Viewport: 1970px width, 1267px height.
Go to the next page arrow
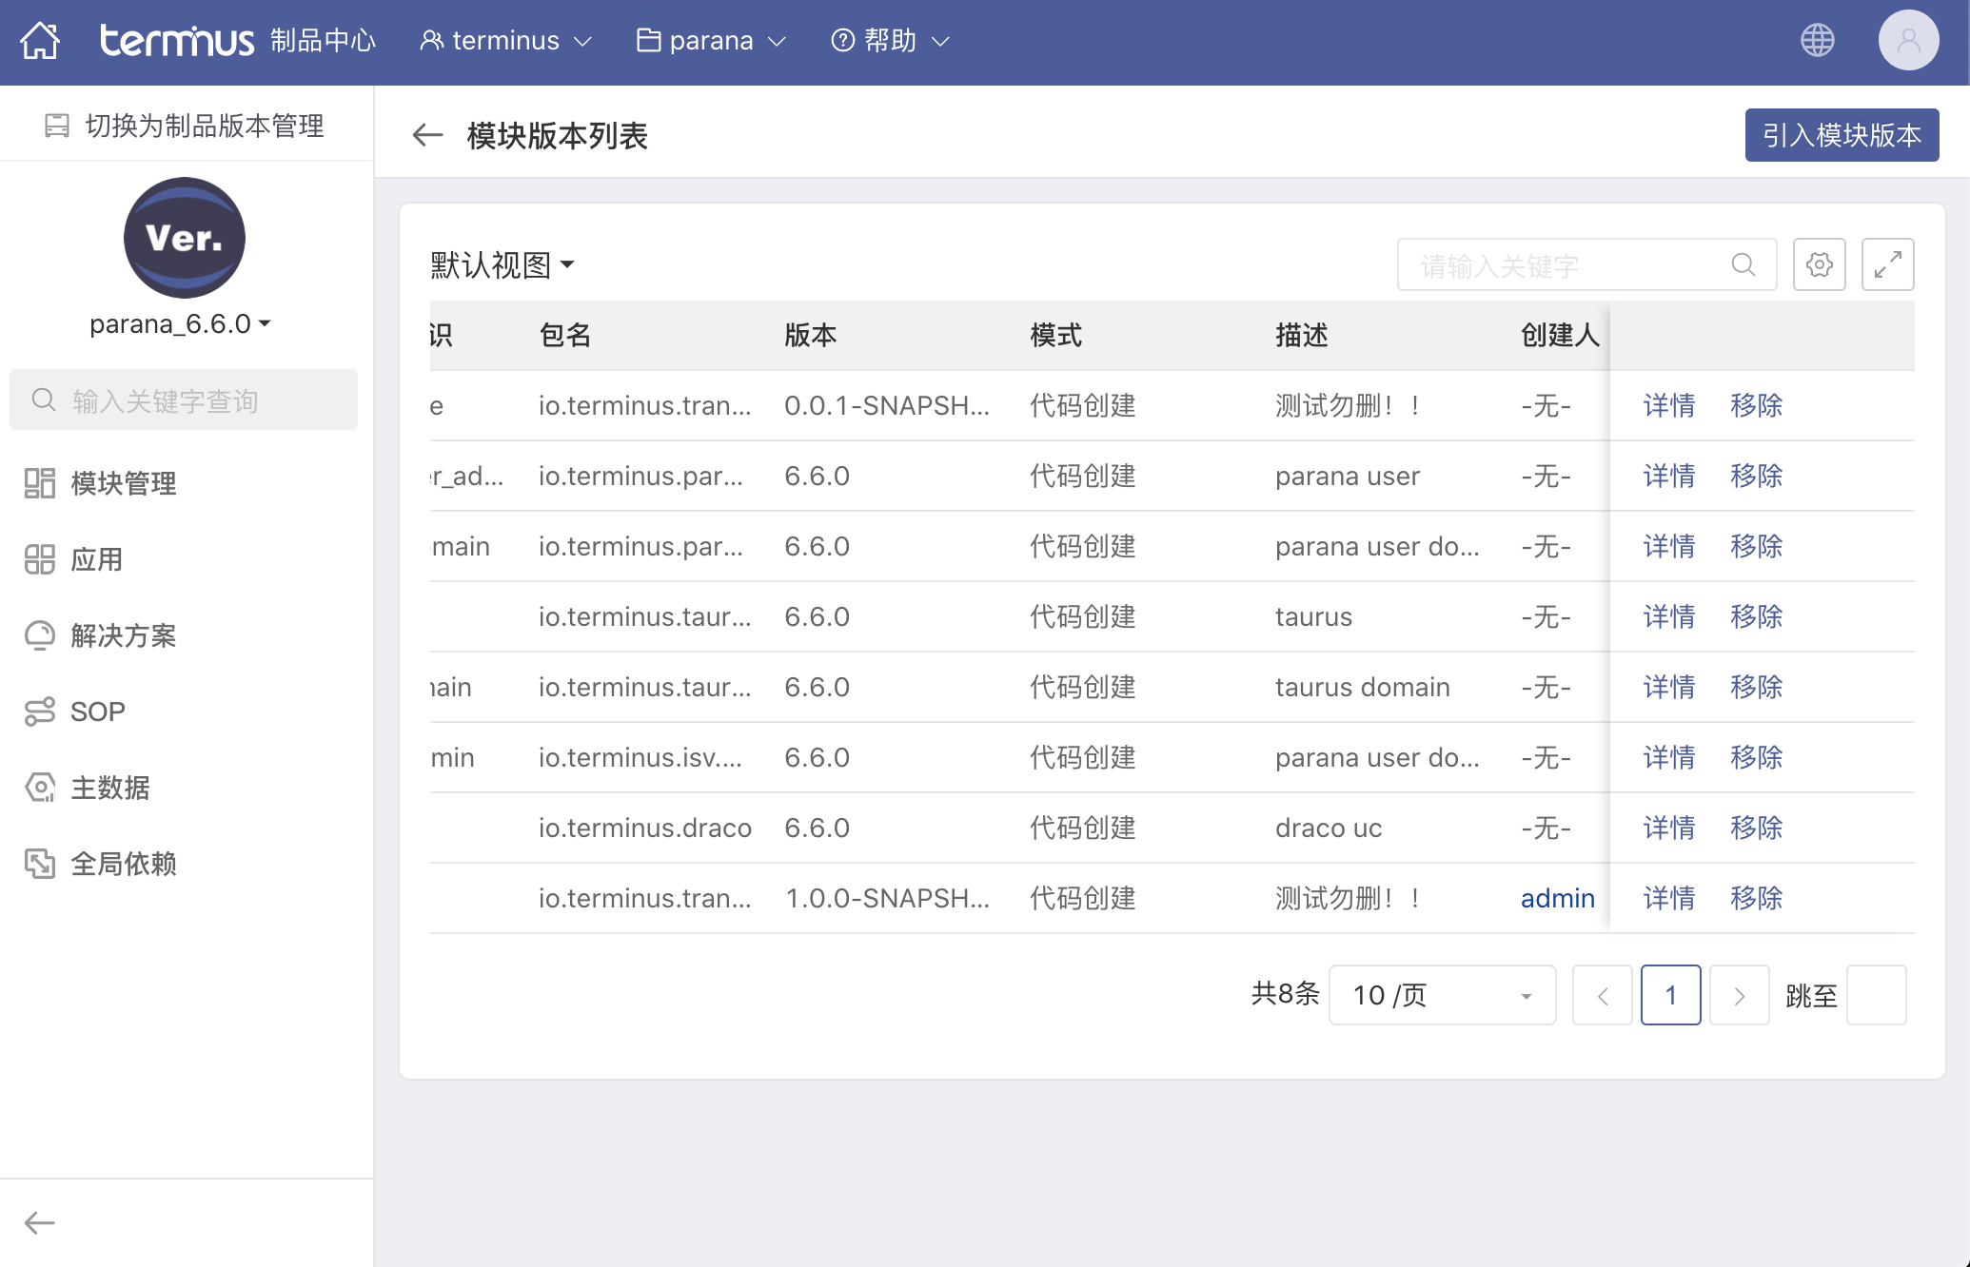click(x=1740, y=995)
